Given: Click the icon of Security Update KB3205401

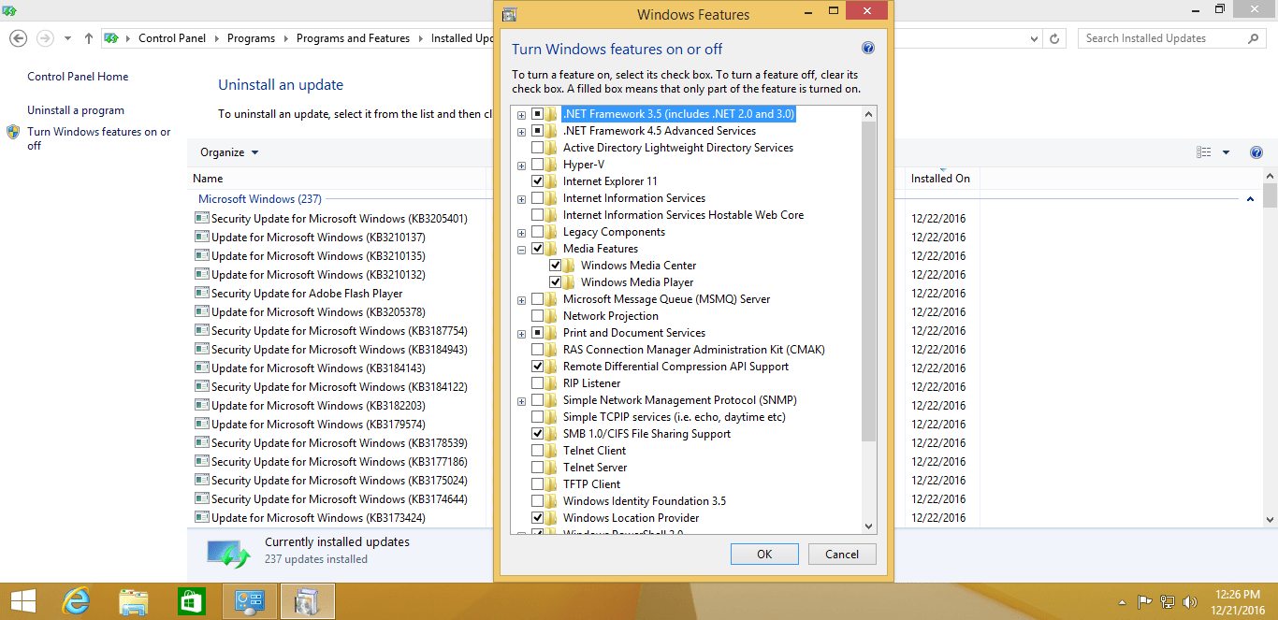Looking at the screenshot, I should [201, 218].
